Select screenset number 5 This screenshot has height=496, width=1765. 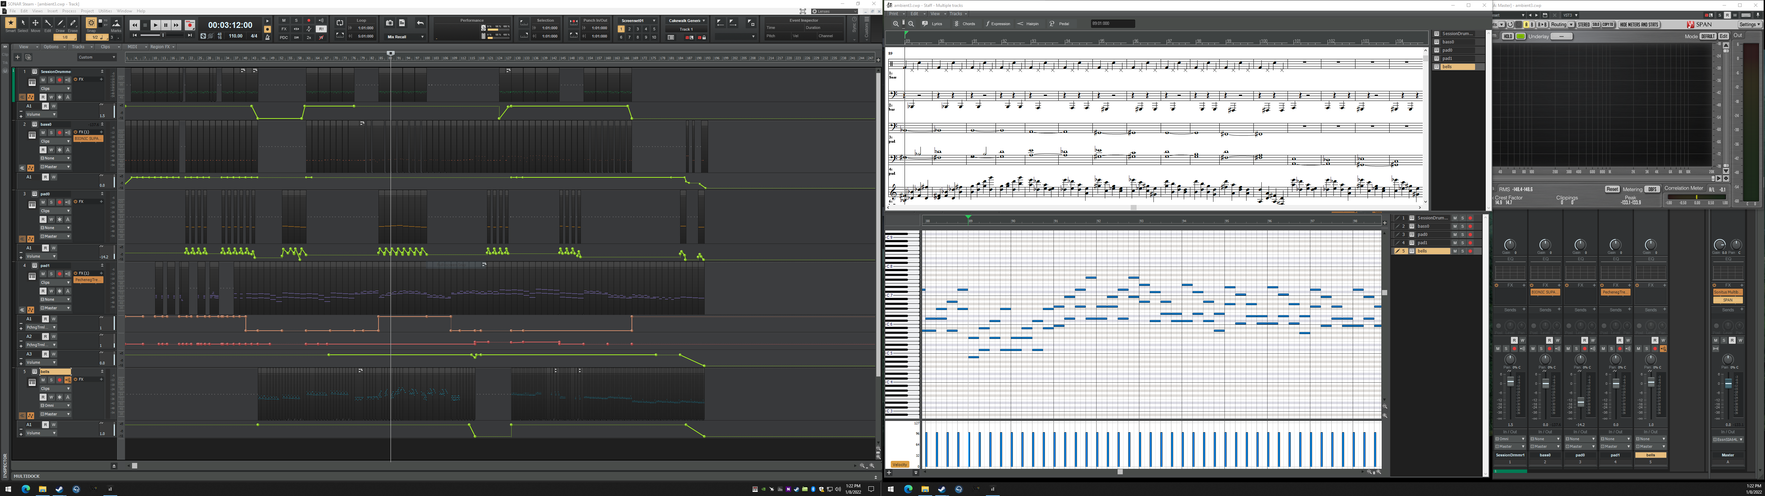[x=654, y=29]
